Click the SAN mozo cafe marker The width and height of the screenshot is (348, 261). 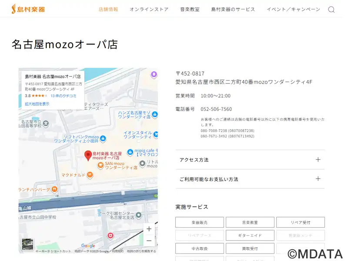pyautogui.click(x=100, y=165)
